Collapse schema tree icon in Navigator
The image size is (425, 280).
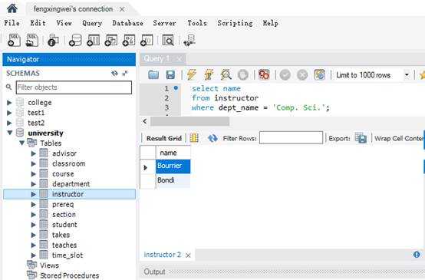tap(125, 73)
